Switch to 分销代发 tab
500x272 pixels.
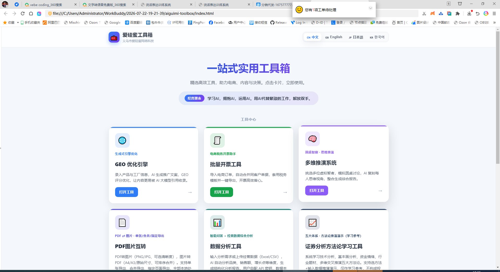click(x=274, y=5)
